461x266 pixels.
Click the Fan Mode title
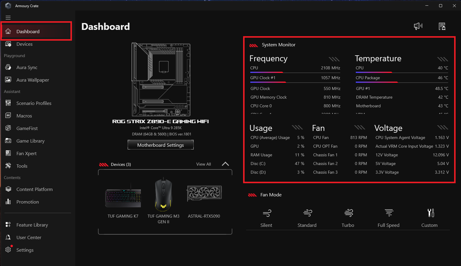tap(271, 195)
